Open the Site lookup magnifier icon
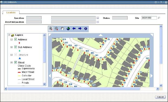The width and height of the screenshot is (168, 102). click(x=159, y=18)
